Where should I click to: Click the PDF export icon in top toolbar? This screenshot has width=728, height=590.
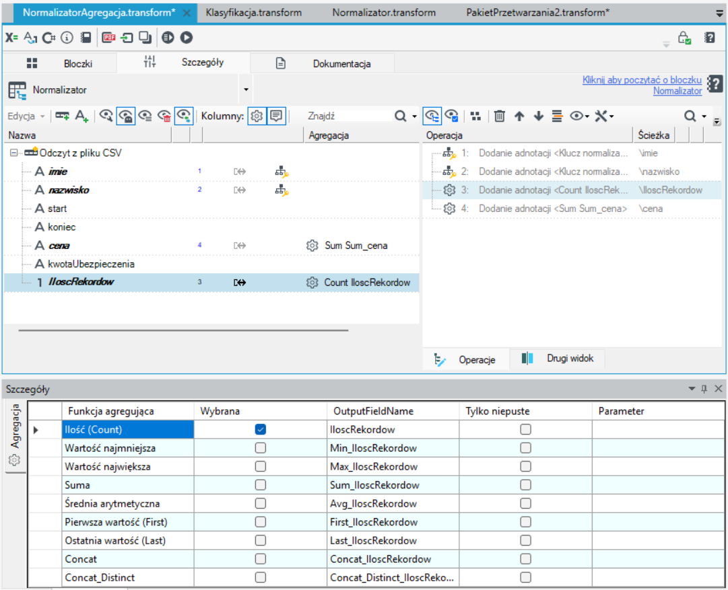click(108, 38)
